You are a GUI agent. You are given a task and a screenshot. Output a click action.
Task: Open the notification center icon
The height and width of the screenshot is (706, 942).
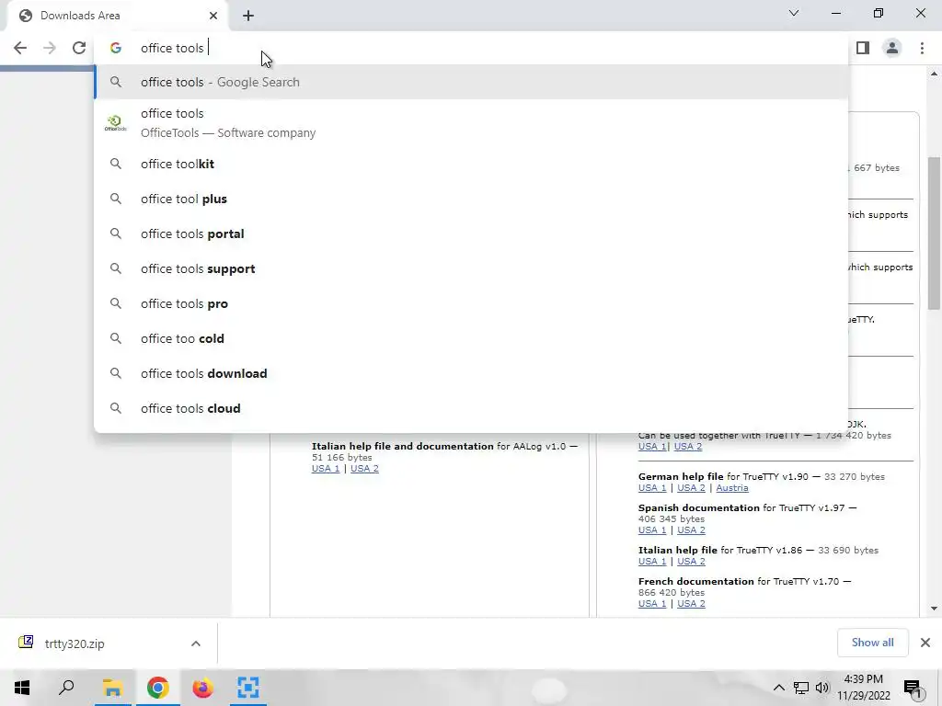tap(913, 688)
